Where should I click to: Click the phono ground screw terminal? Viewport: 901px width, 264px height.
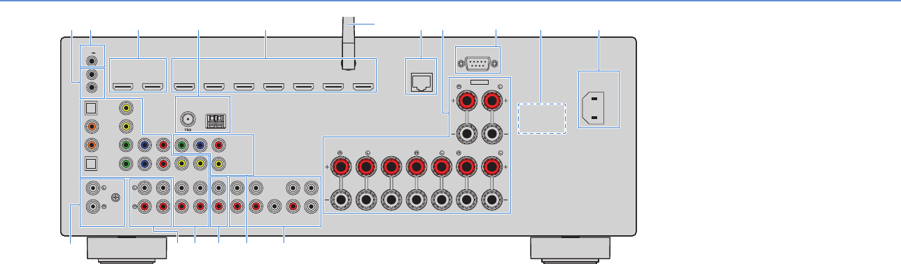click(x=115, y=198)
